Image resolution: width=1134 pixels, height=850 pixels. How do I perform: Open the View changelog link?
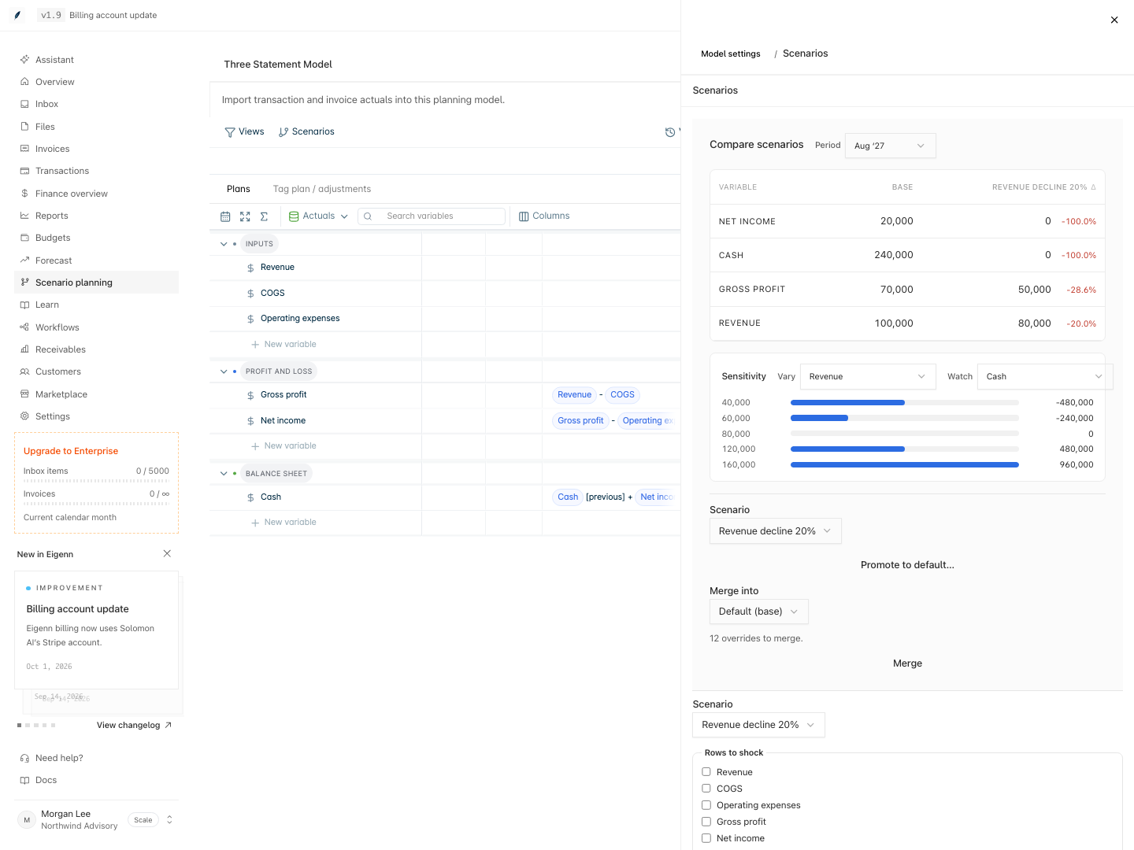click(x=134, y=726)
